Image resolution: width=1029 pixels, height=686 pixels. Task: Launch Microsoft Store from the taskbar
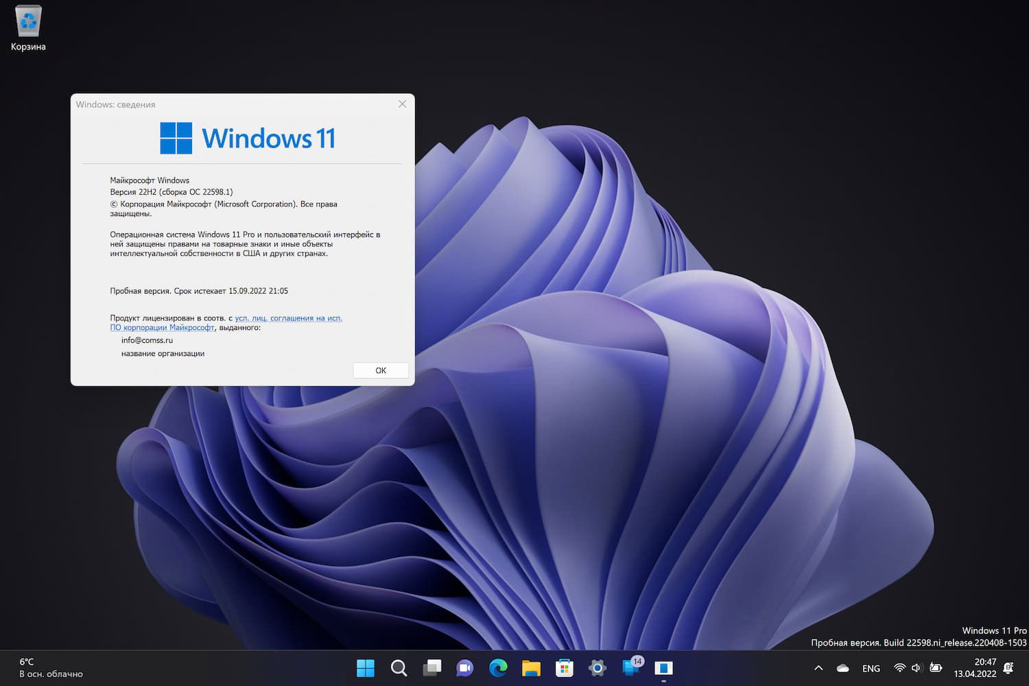click(564, 667)
